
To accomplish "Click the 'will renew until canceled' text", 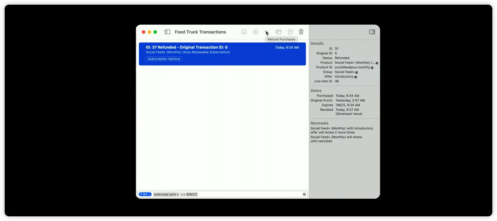I will click(336, 139).
